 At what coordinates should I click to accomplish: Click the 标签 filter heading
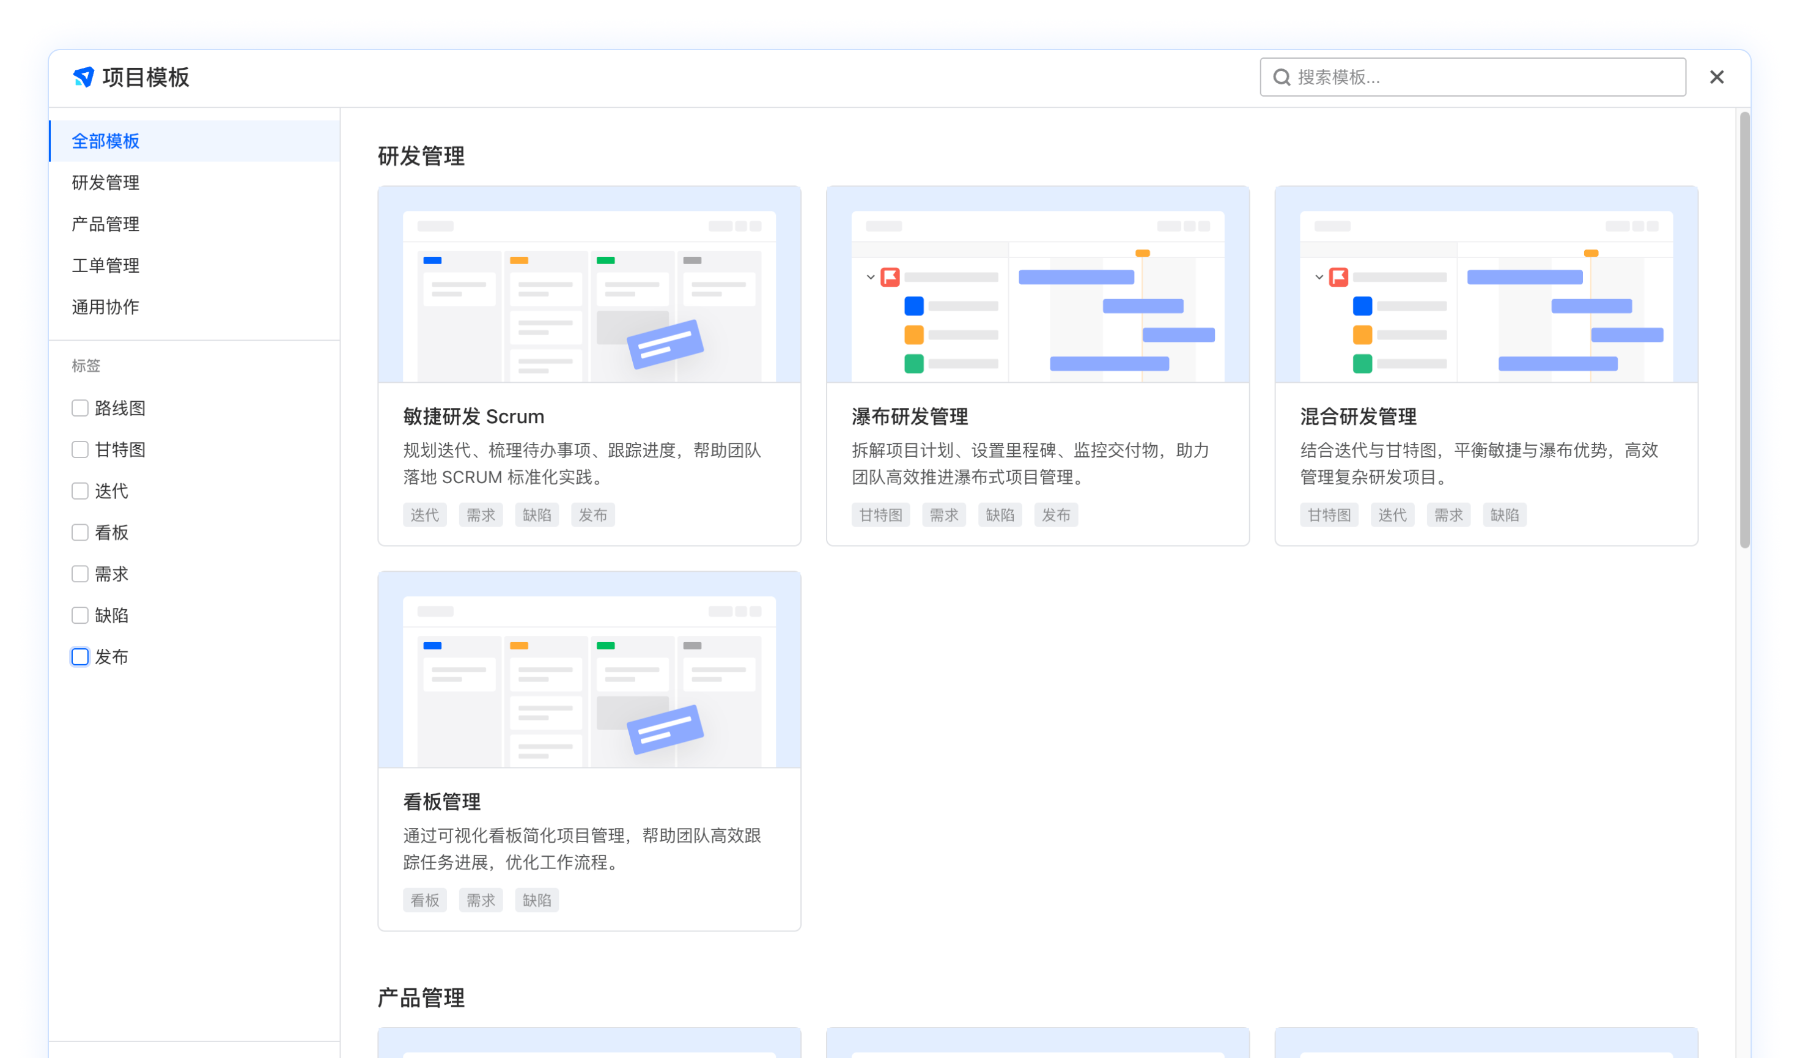click(x=86, y=366)
